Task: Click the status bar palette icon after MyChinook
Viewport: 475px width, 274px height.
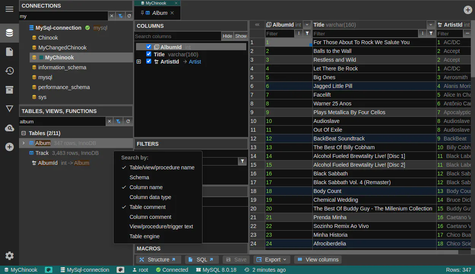Action: (49, 270)
